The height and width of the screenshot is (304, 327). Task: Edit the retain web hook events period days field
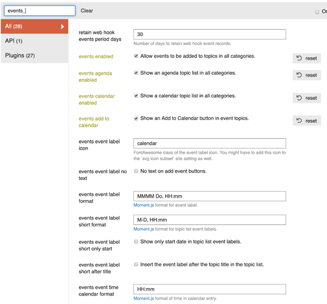click(209, 35)
